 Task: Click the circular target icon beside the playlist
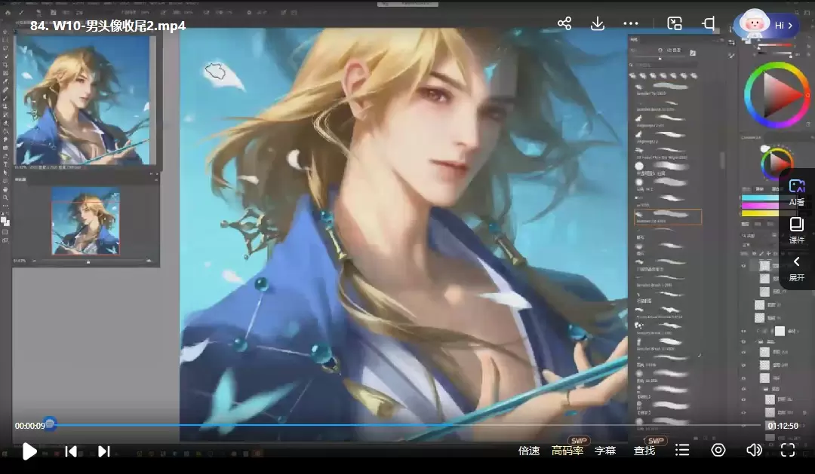click(x=718, y=450)
